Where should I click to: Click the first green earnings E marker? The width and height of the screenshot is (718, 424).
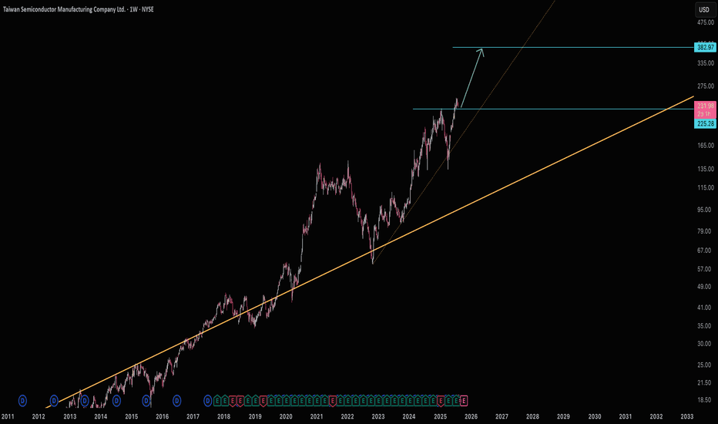[x=217, y=401]
